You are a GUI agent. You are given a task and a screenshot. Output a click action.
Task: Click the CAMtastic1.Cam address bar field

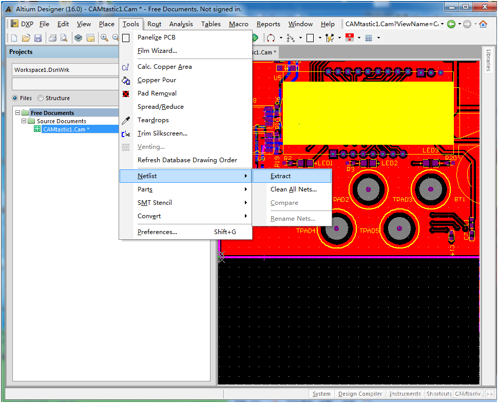392,24
